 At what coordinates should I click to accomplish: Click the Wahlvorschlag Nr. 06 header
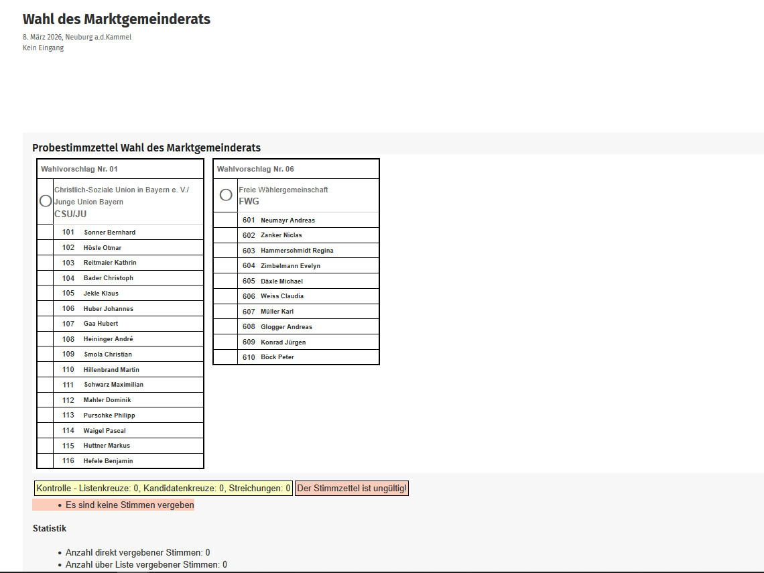255,169
